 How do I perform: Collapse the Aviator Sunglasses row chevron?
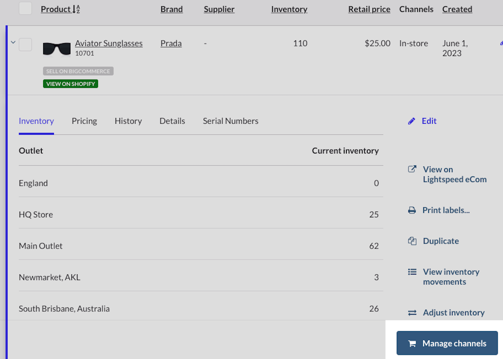click(x=13, y=42)
